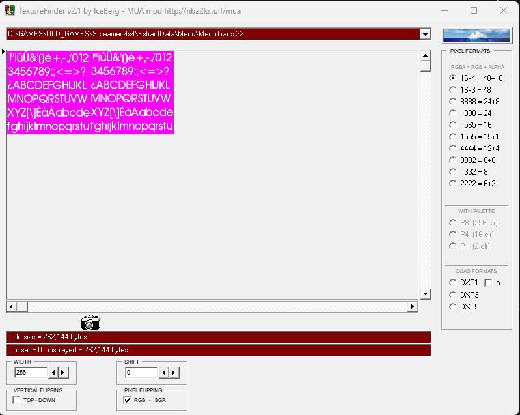Click the 'file size = 262,144 bytes' status text
The height and width of the screenshot is (415, 520).
coord(49,337)
